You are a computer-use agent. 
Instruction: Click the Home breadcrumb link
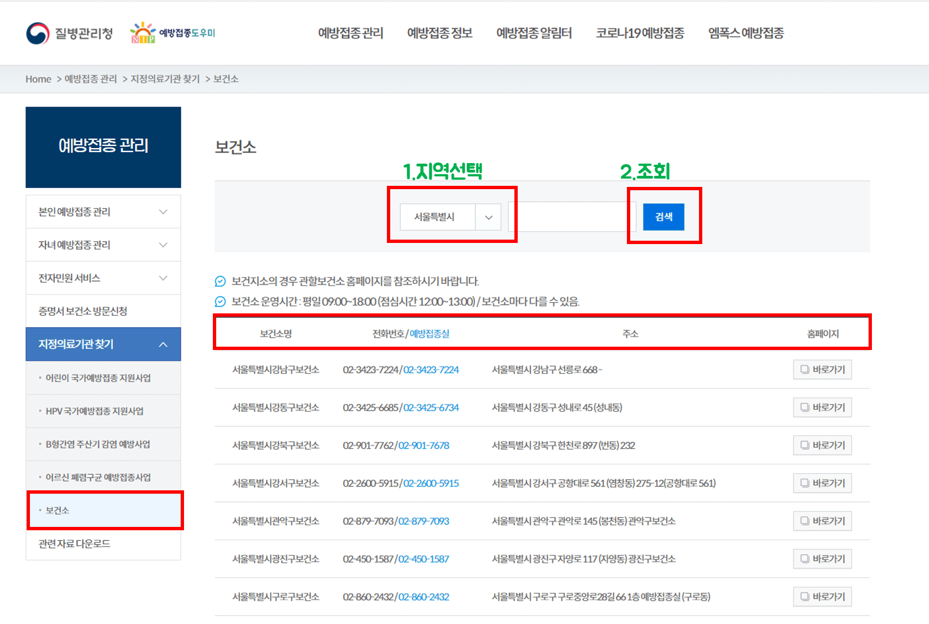[x=38, y=79]
